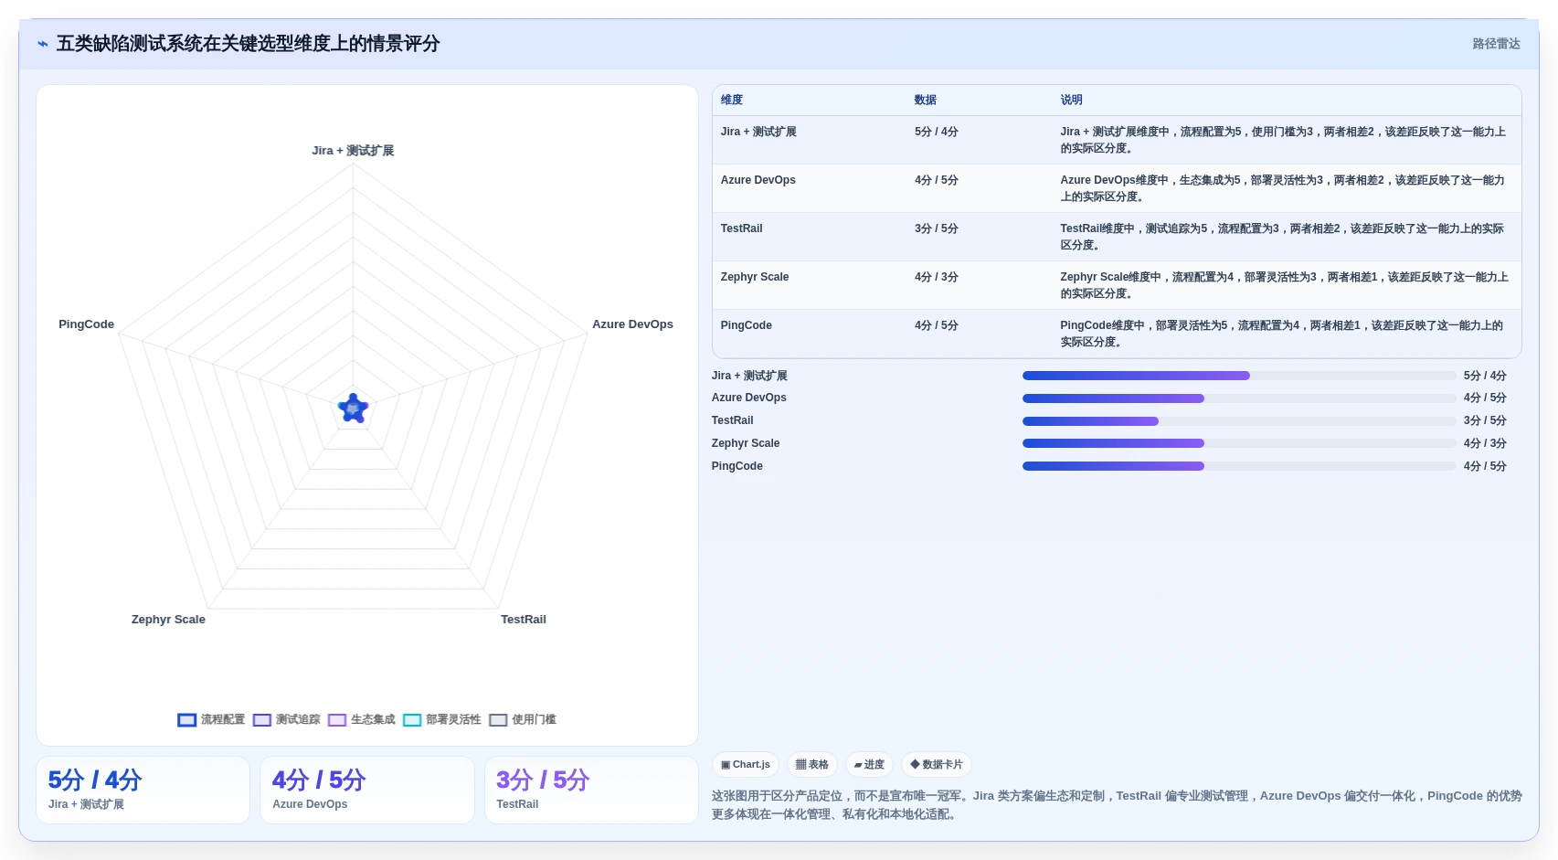Viewport: 1558px width, 860px height.
Task: Click the 数据卡片 tag chip
Action: 937,765
